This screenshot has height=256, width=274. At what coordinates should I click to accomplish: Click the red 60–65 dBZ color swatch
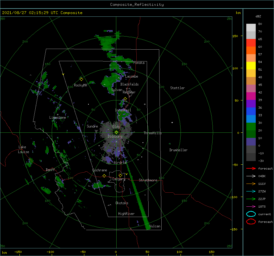(x=251, y=43)
